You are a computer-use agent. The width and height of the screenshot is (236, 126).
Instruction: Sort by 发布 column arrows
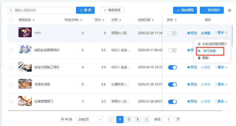(x=176, y=20)
